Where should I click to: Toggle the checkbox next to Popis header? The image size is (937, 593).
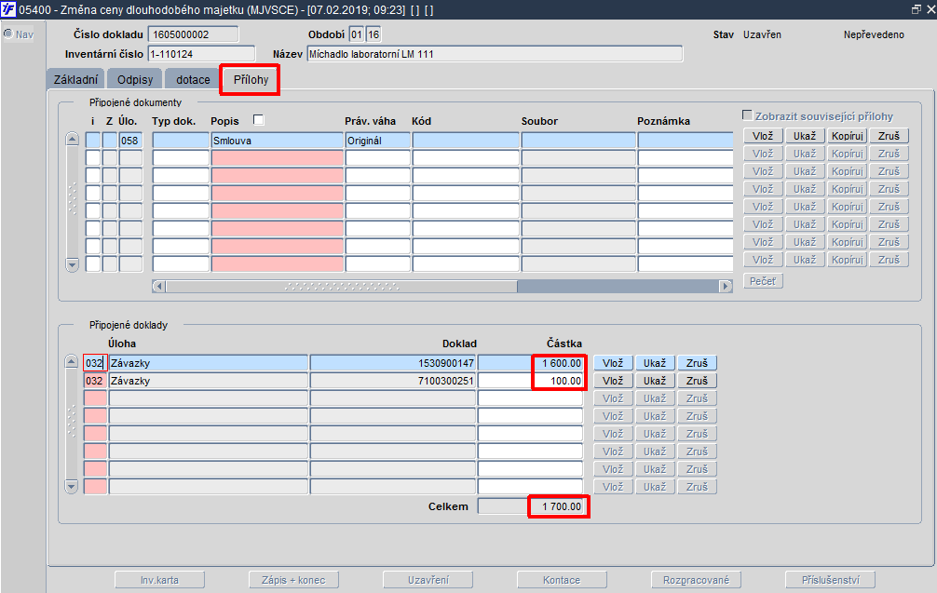tap(258, 119)
